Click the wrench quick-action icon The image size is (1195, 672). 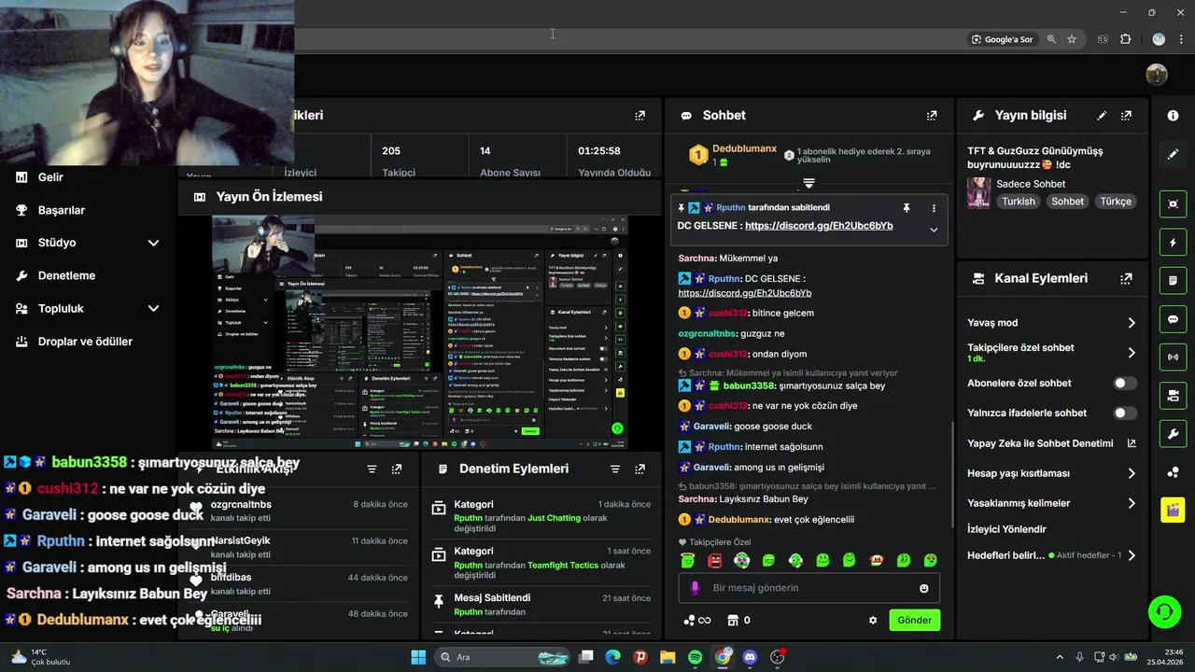pos(1173,434)
